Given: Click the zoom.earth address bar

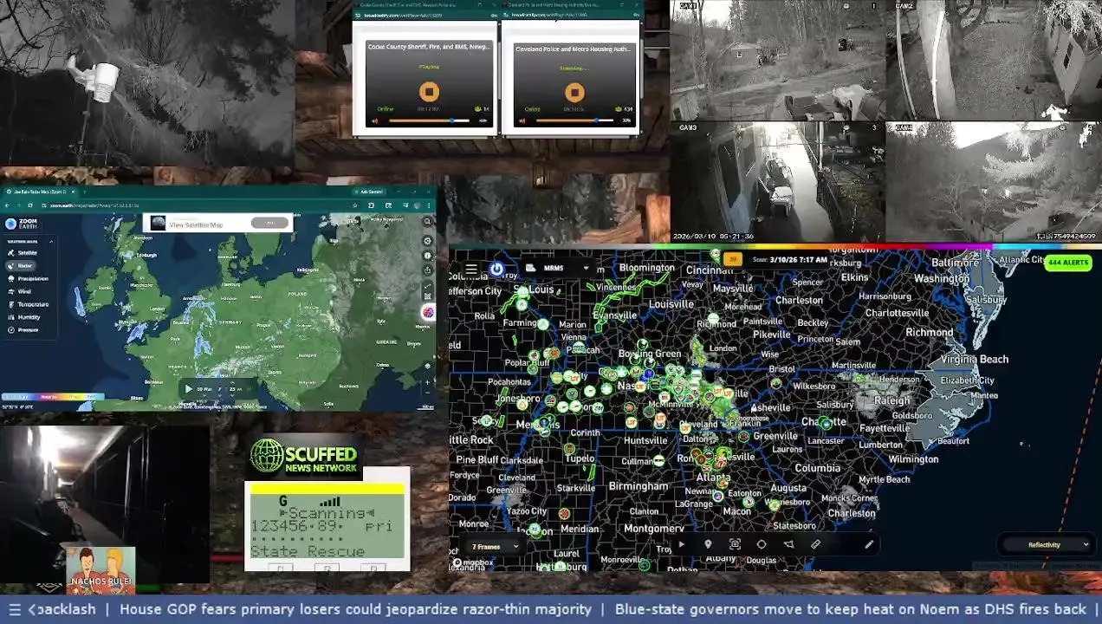Looking at the screenshot, I should click(x=195, y=205).
